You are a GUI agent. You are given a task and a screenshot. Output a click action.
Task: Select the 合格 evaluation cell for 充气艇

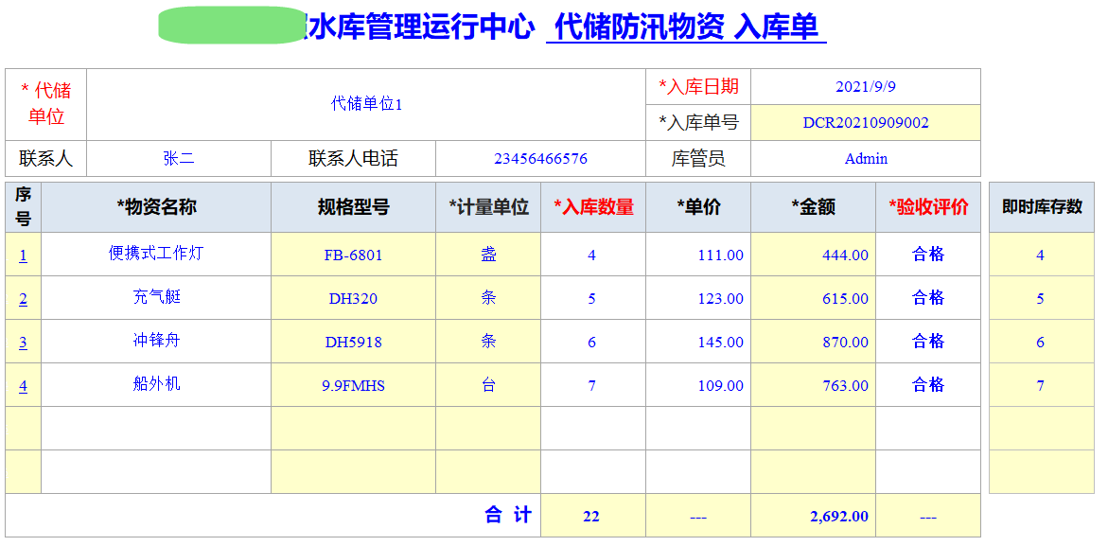[928, 297]
